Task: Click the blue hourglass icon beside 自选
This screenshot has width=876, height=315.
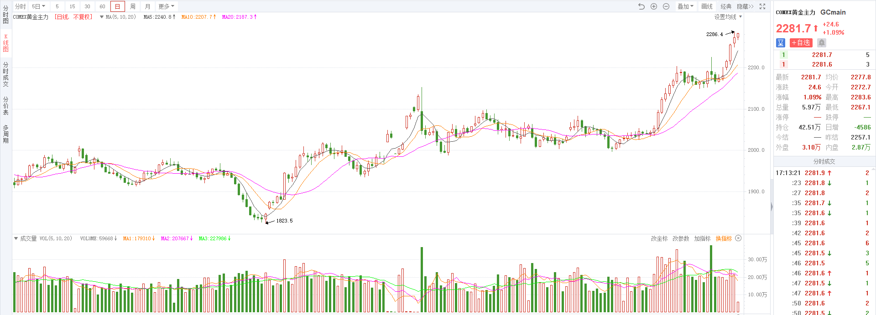Action: click(x=780, y=42)
